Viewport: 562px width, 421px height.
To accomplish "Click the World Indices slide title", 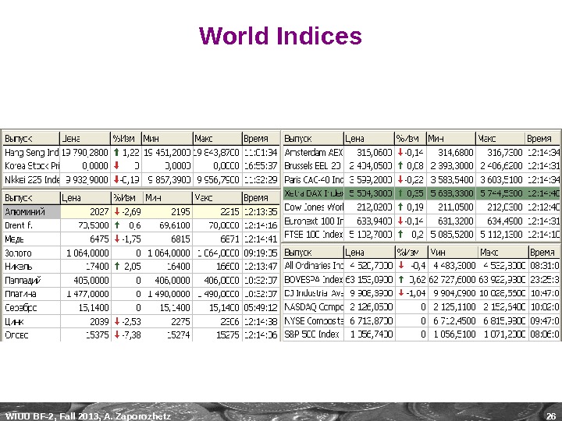I will pos(280,36).
